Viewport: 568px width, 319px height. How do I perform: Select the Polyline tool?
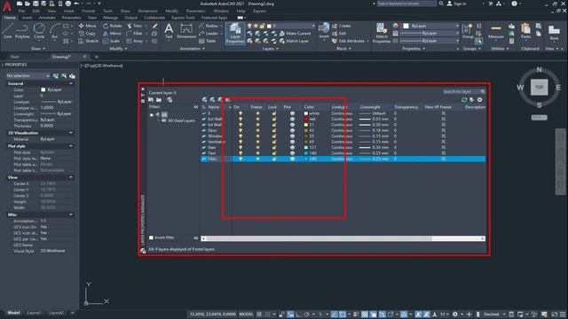[x=22, y=30]
